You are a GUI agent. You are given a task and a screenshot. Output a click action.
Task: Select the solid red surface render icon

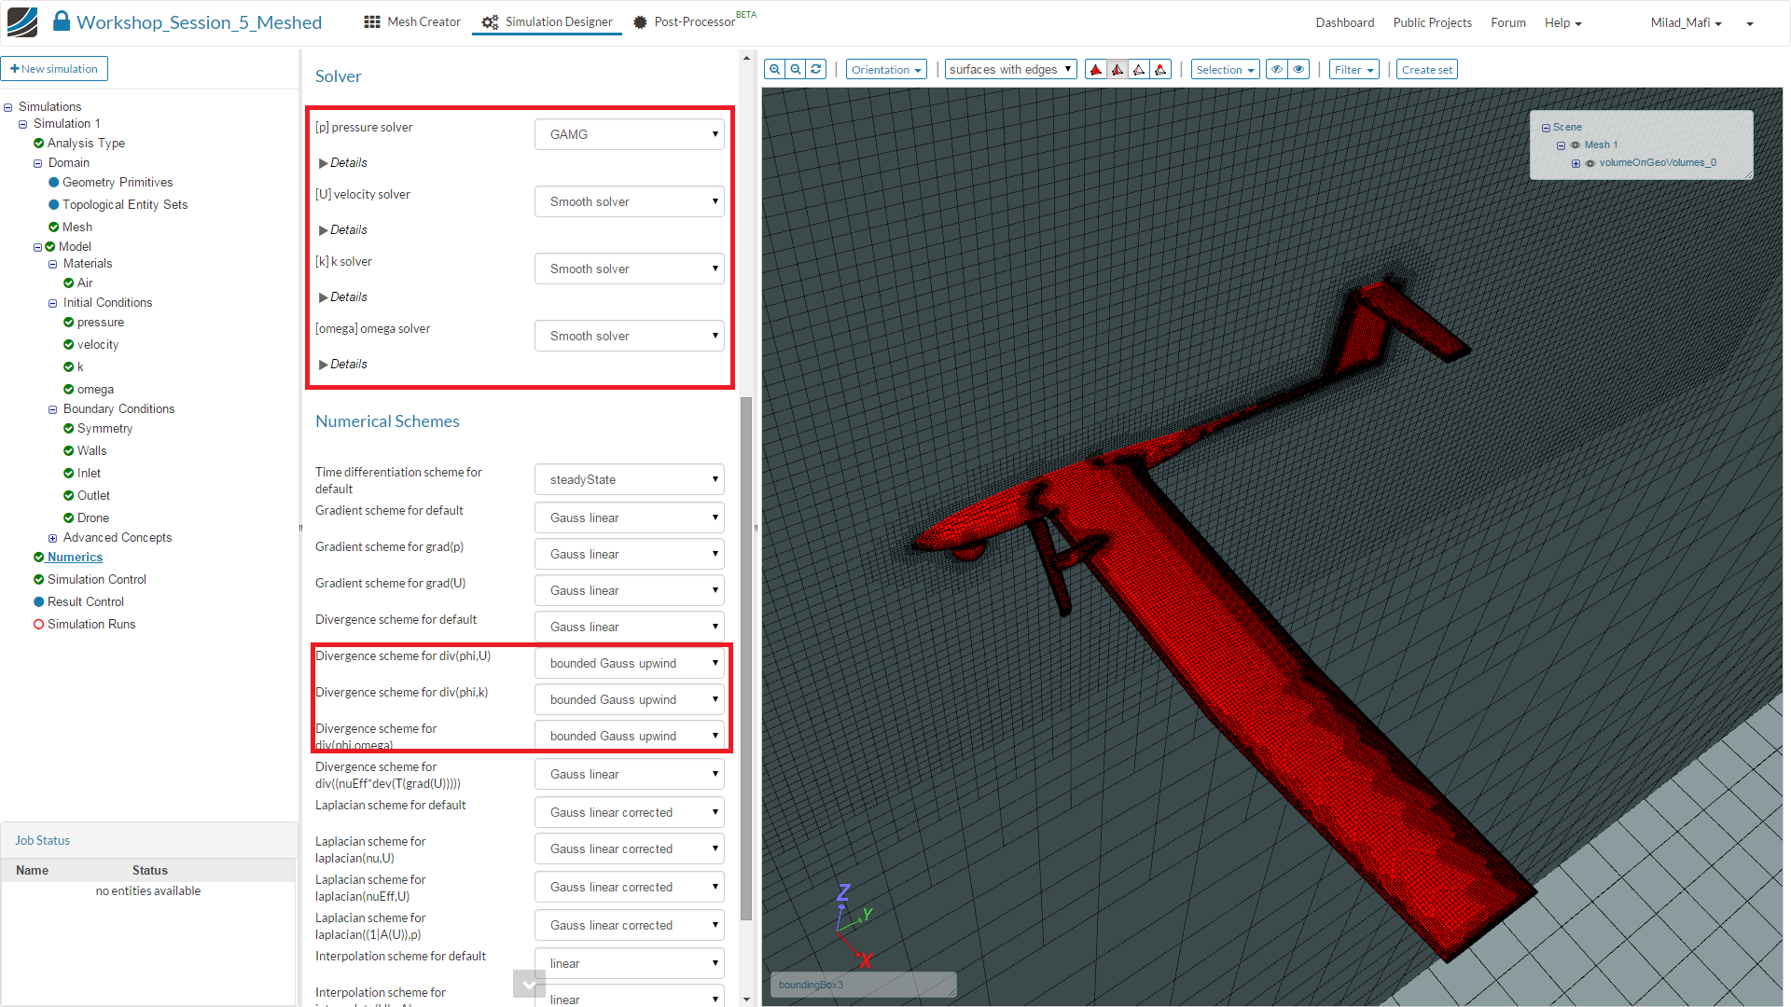coord(1096,70)
